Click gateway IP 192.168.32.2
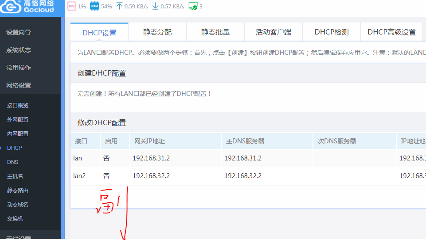The image size is (426, 240). click(151, 176)
